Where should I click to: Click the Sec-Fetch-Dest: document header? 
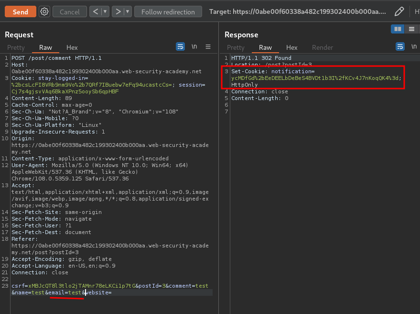click(51, 233)
